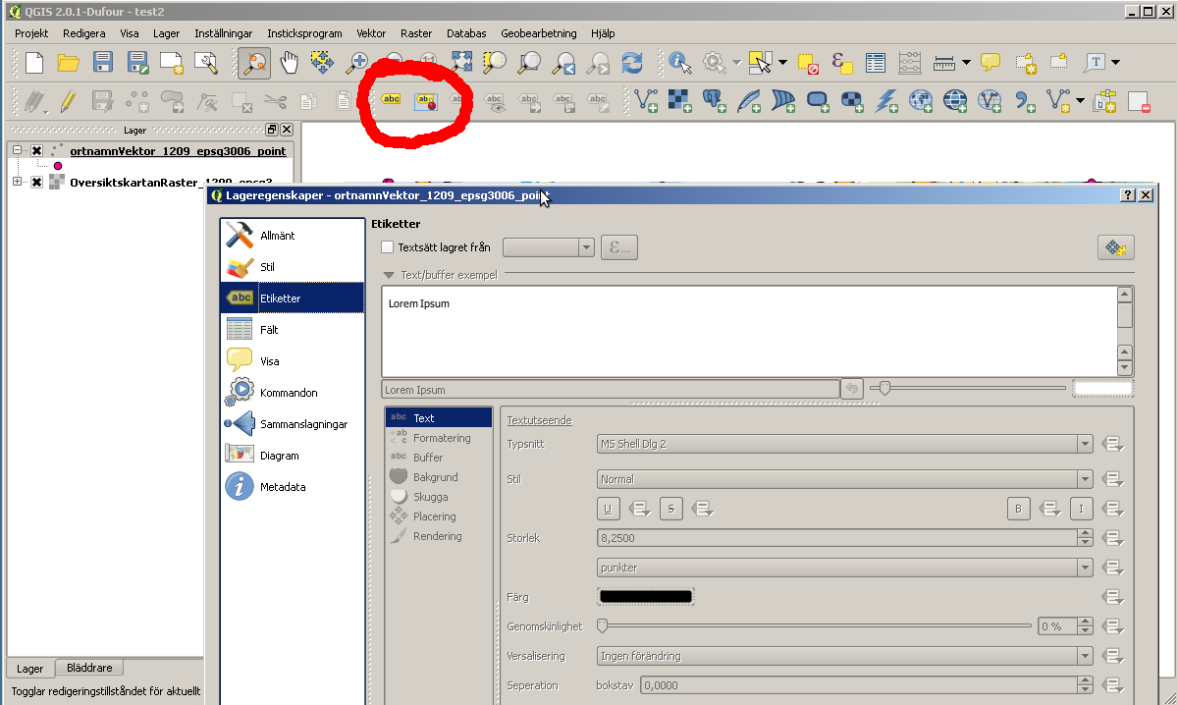
Task: Add a PostGIS layer with the elephant icon
Action: pos(714,100)
